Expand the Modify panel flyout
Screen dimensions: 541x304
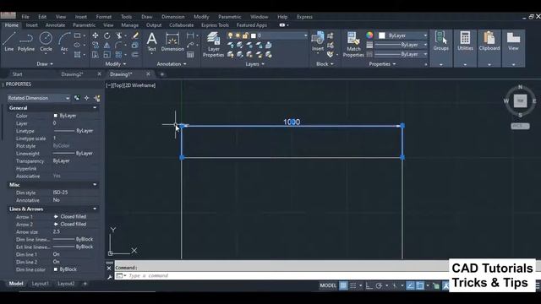click(116, 64)
